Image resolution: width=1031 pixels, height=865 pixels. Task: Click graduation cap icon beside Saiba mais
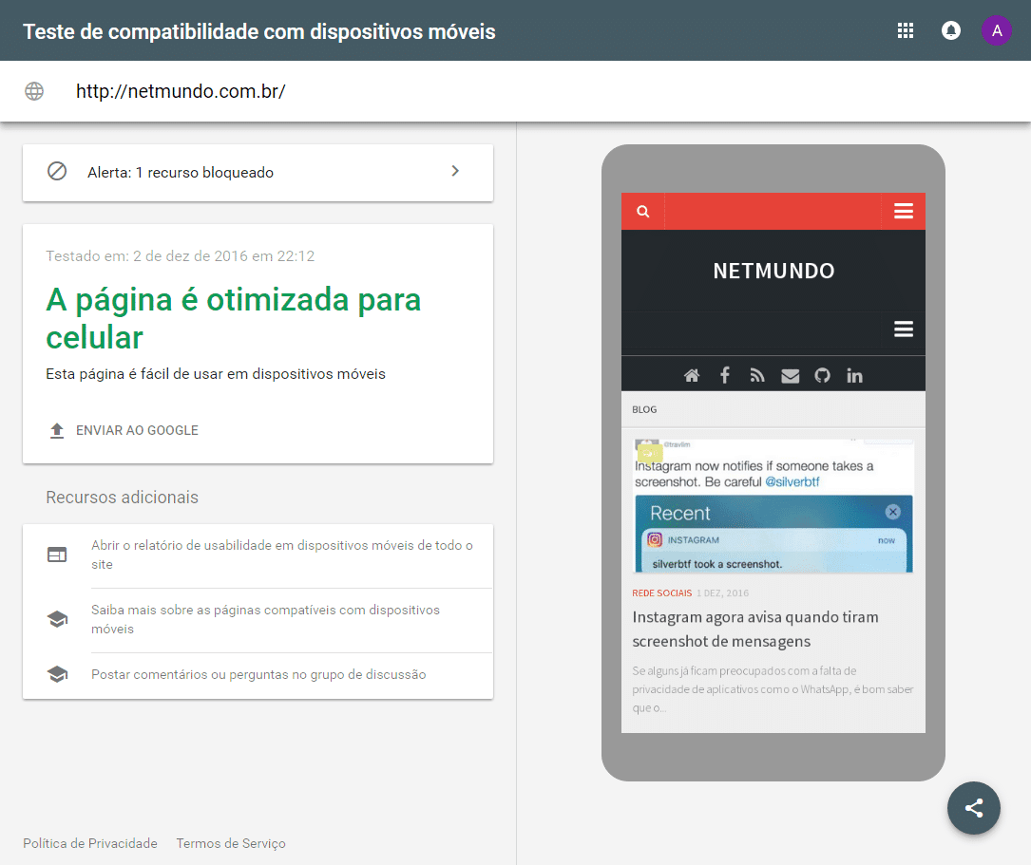57,619
